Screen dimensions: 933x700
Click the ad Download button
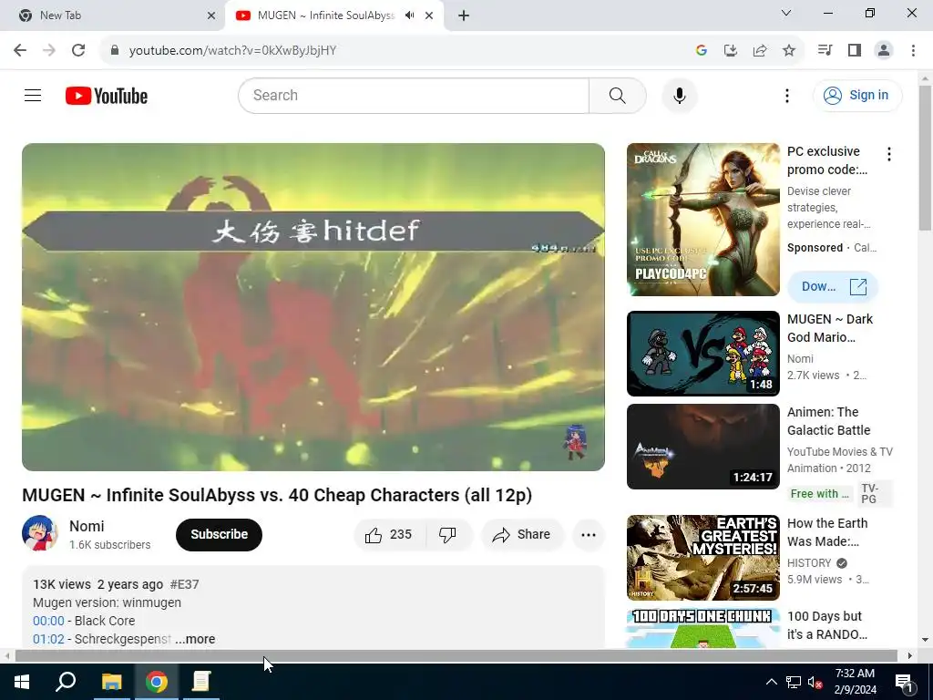pyautogui.click(x=833, y=287)
